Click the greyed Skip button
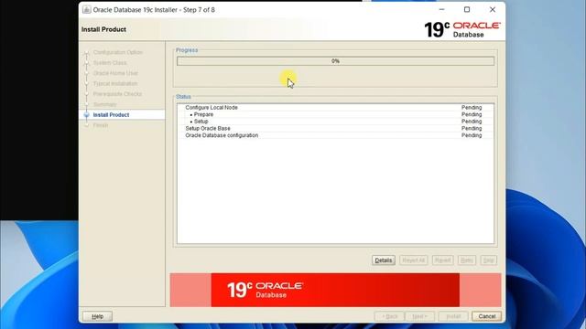 click(488, 260)
